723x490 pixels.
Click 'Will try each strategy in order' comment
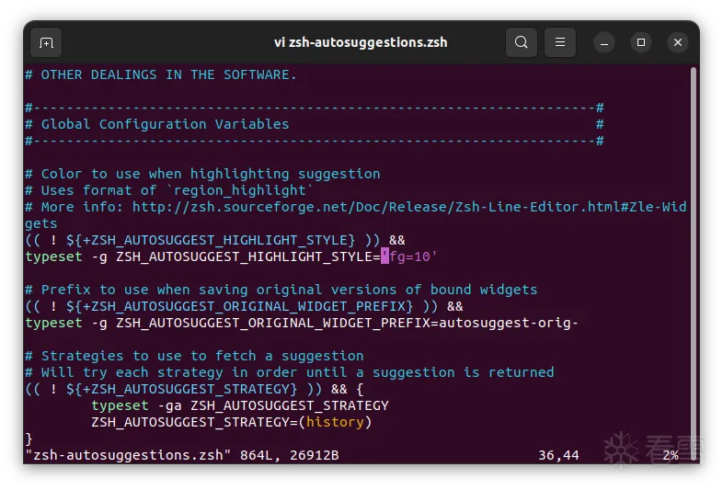point(289,373)
